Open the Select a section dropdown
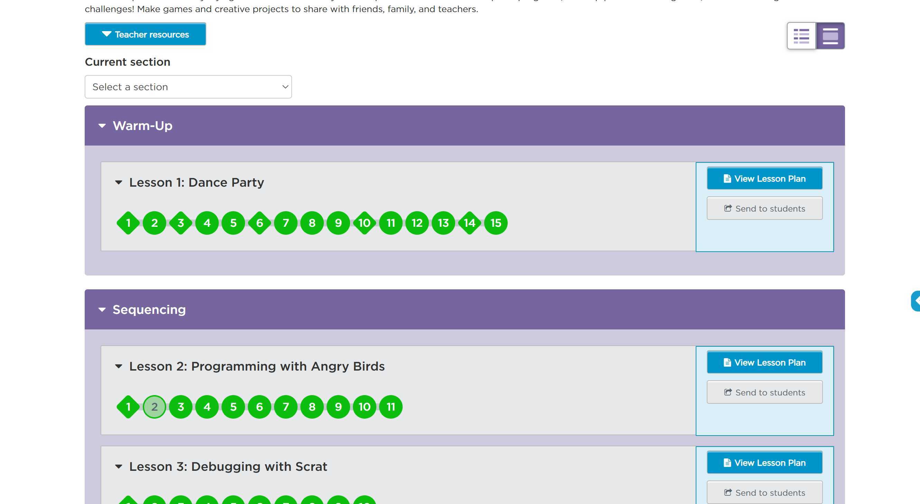920x504 pixels. click(x=188, y=87)
